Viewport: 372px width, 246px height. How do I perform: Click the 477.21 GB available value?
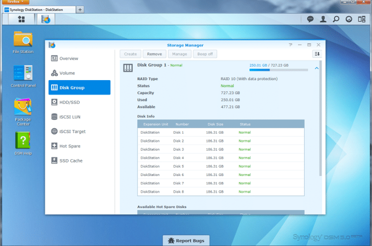(x=230, y=107)
